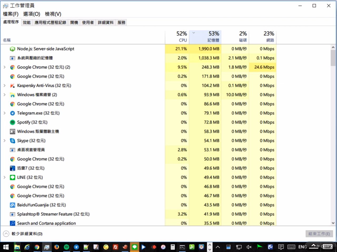Screen dimensions: 337x252
Task: Click the LINE process icon
Action: click(12, 177)
